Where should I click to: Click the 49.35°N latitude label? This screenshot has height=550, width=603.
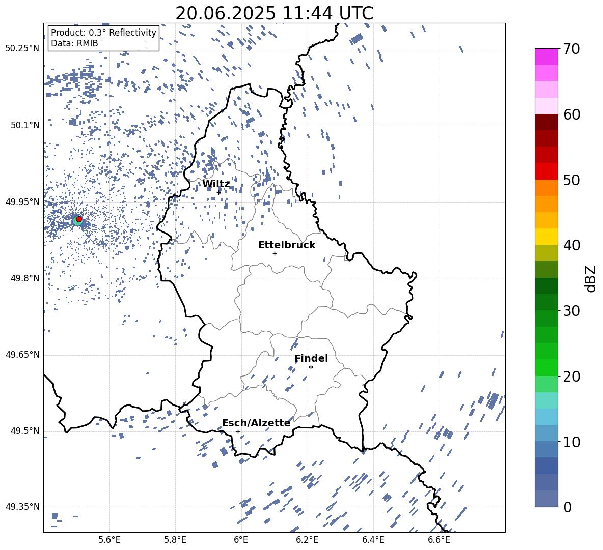pyautogui.click(x=22, y=507)
